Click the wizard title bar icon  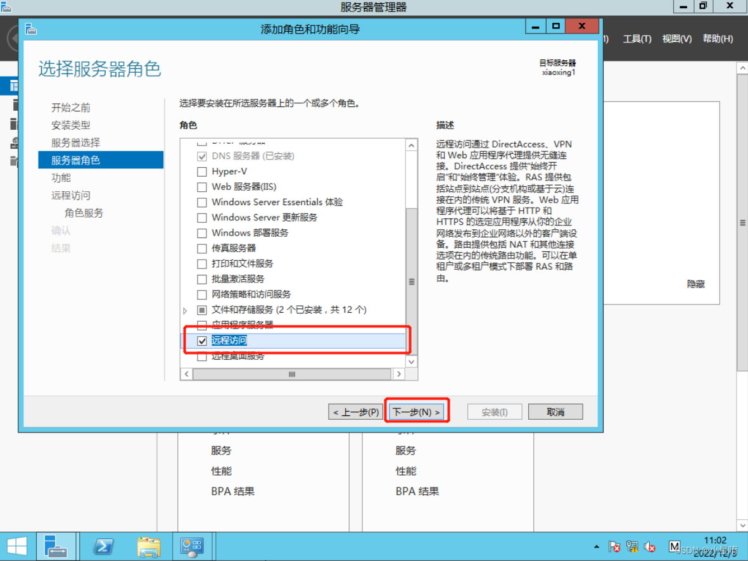31,29
